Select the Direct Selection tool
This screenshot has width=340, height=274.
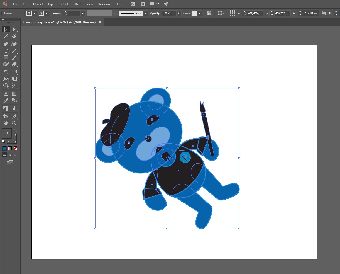coord(14,29)
